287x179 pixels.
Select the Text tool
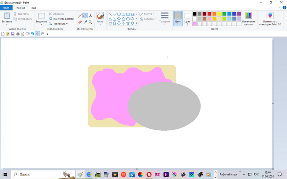coord(90,16)
